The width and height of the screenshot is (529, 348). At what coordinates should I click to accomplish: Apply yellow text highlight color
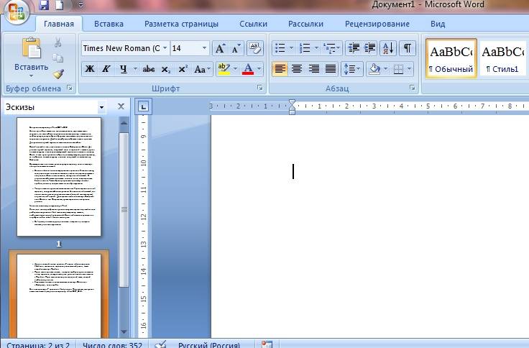[x=224, y=69]
